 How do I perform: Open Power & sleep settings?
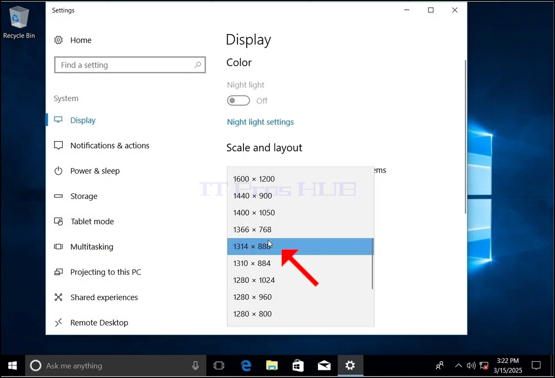pos(95,171)
